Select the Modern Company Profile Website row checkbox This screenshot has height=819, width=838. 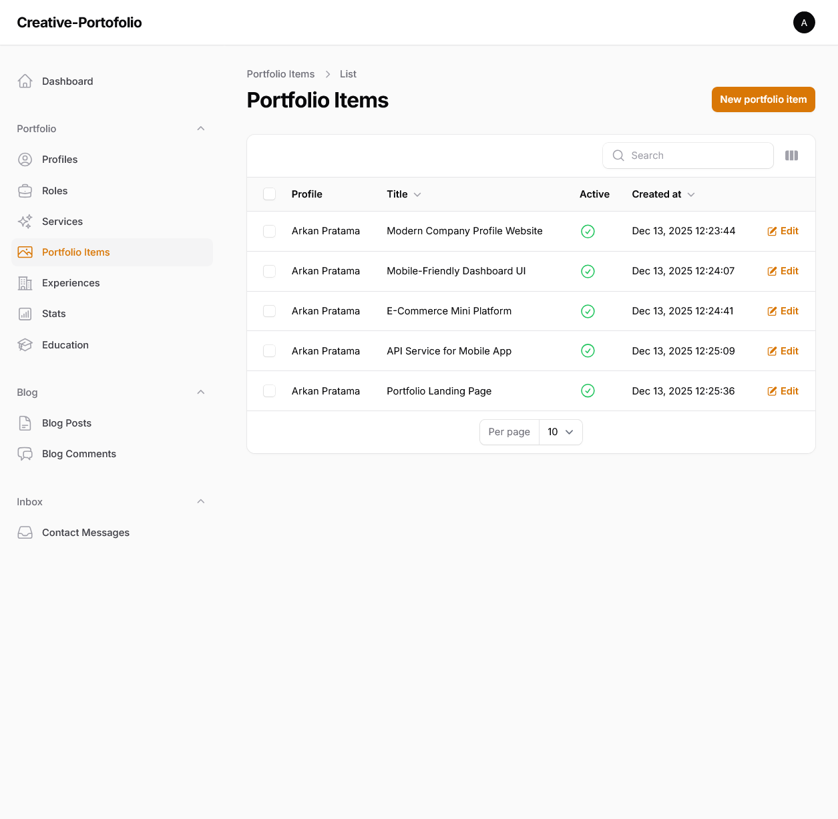(269, 231)
